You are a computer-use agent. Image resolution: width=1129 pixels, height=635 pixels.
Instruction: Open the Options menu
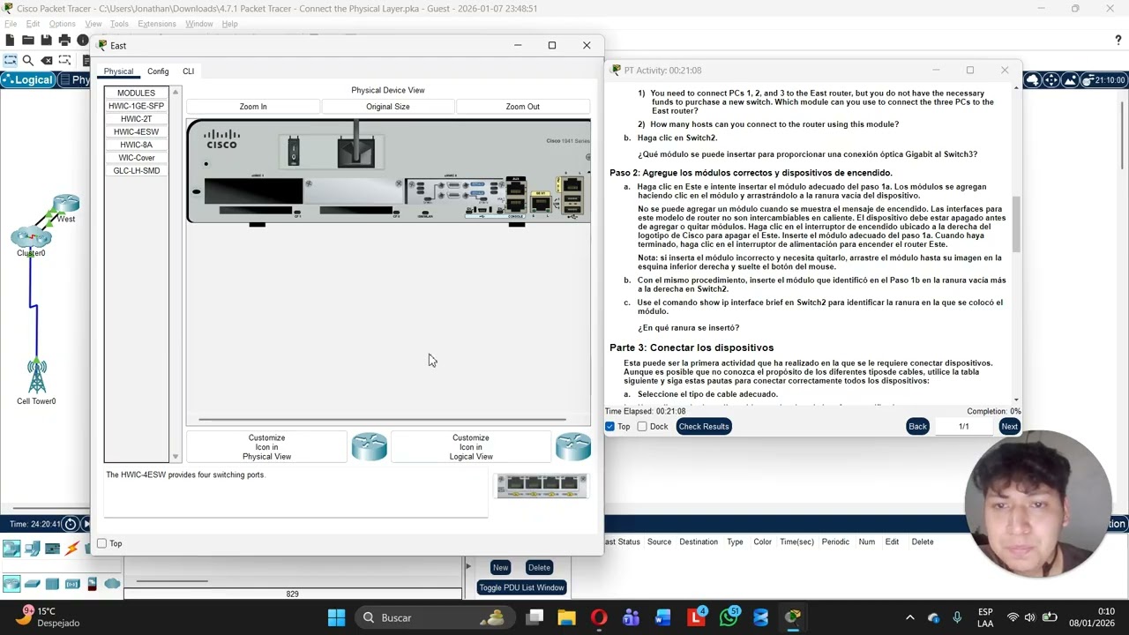point(62,24)
